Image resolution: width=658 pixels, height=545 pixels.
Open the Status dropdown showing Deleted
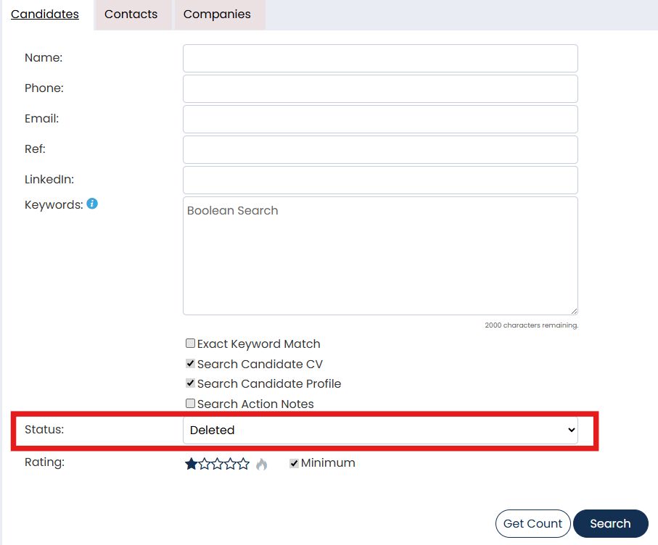point(380,430)
